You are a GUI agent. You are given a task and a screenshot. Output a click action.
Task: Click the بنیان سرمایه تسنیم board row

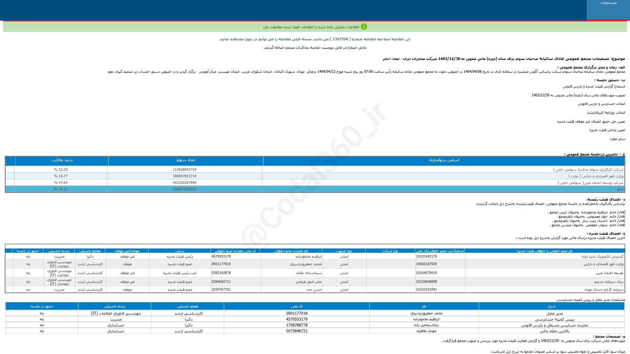(315, 282)
